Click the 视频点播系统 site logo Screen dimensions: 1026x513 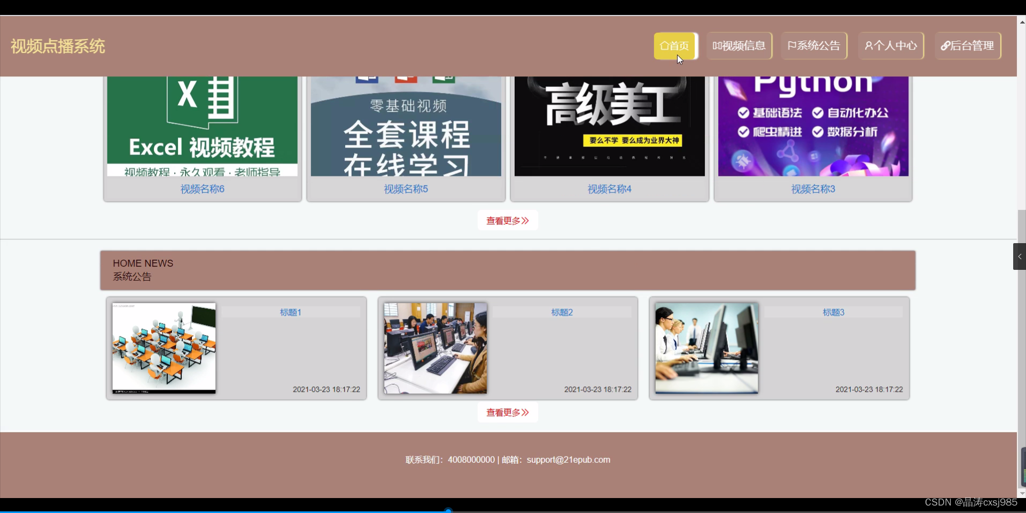click(x=57, y=46)
